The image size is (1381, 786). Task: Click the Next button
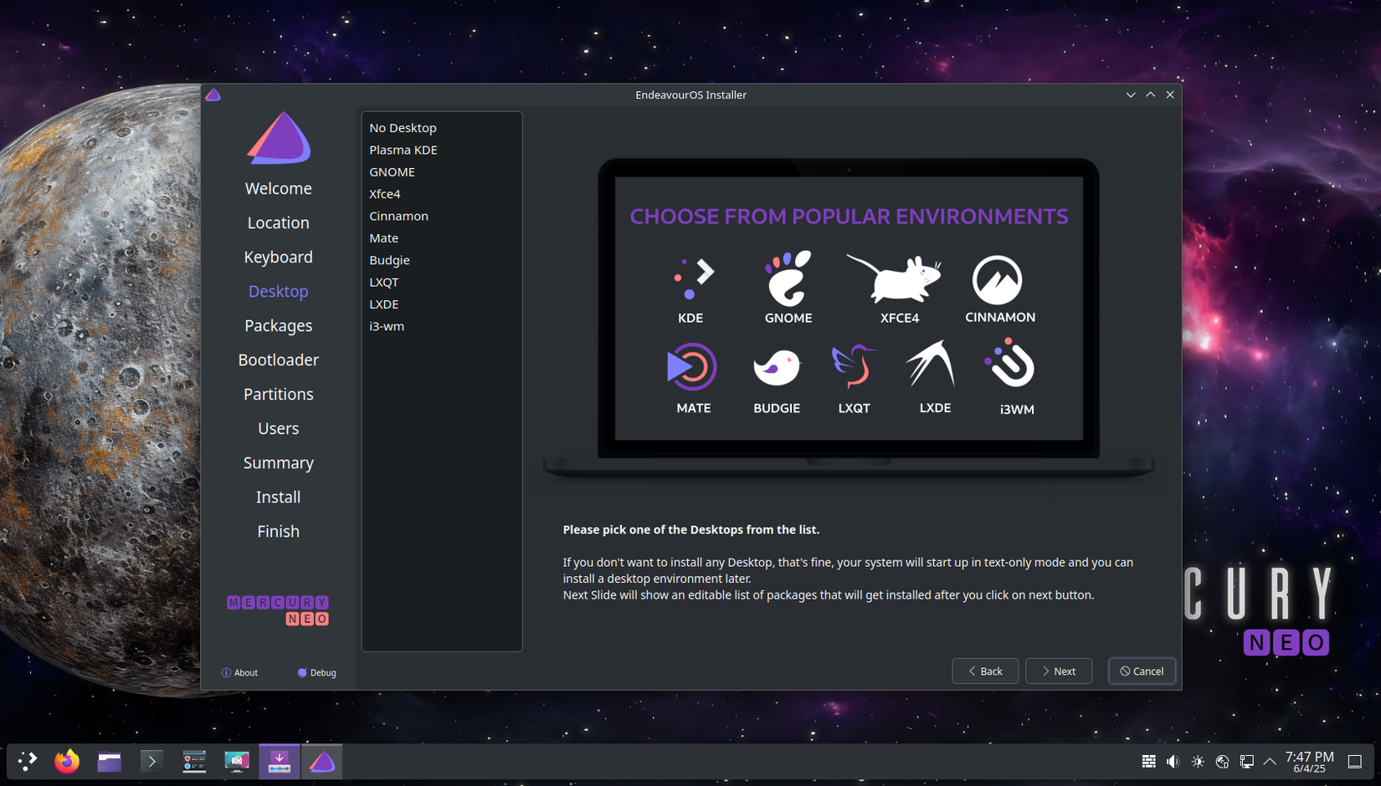pos(1058,671)
